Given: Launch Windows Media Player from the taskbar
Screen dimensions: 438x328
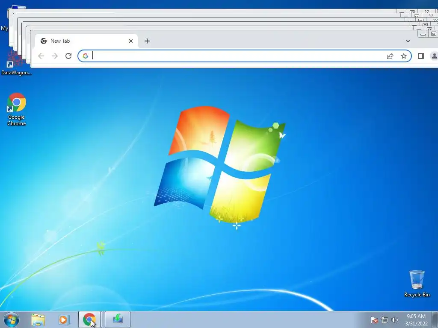Looking at the screenshot, I should point(64,319).
